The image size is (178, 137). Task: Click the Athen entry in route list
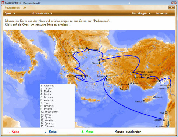point(46,118)
